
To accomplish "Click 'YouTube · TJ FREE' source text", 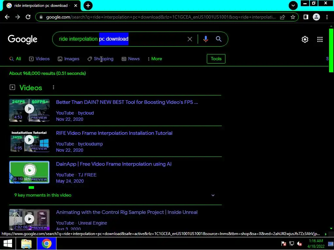I will coord(76,175).
